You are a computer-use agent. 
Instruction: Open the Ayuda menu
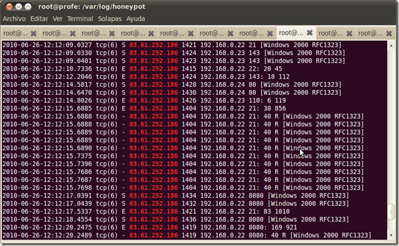pos(136,19)
